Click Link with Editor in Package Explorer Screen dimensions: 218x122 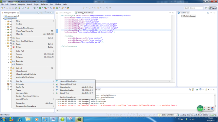[x=41, y=13]
